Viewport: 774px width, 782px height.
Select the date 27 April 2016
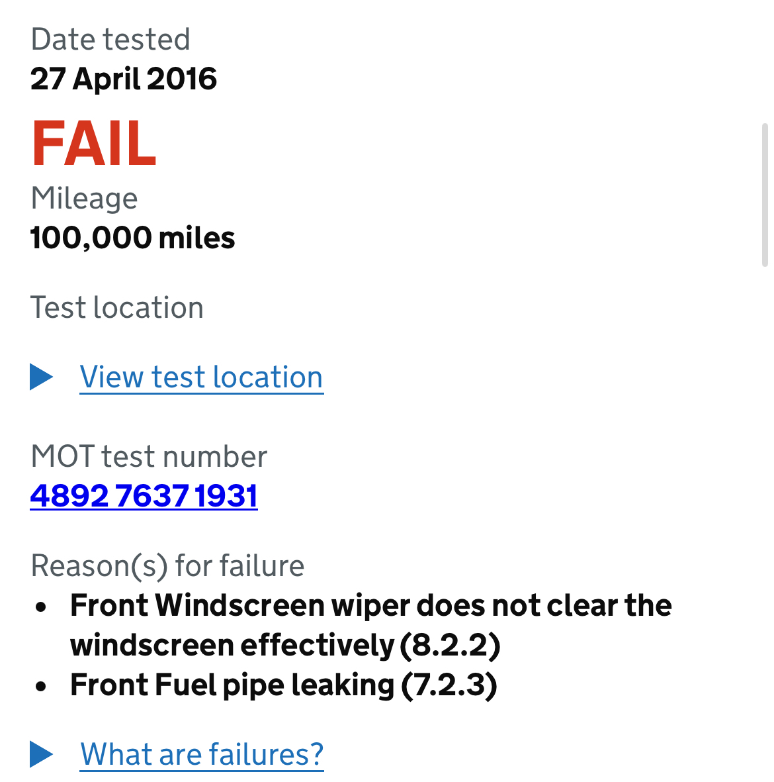coord(124,79)
